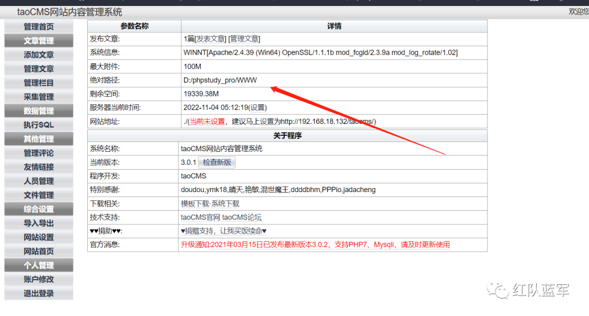Click the 详情 column header
This screenshot has width=589, height=316.
coord(334,26)
